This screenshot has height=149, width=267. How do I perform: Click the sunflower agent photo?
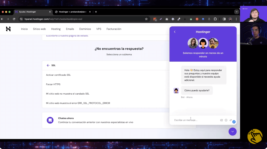(213, 43)
